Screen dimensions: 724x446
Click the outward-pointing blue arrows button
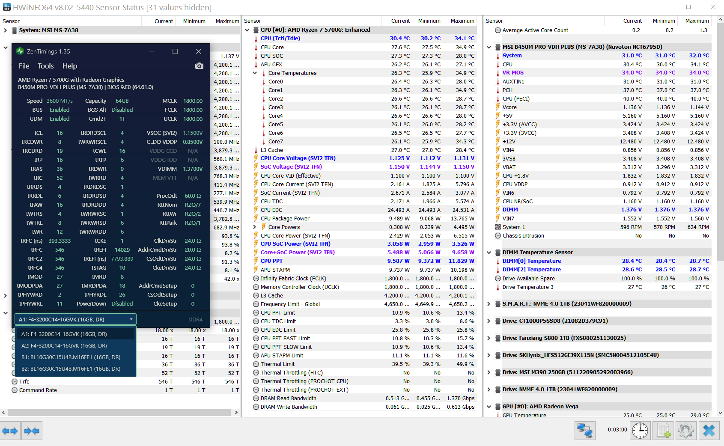pyautogui.click(x=10, y=431)
